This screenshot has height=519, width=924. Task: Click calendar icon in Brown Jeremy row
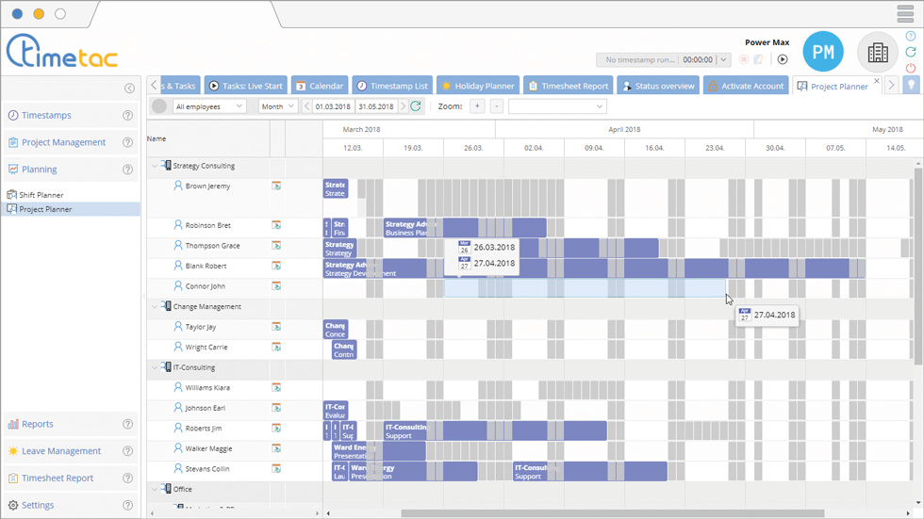(276, 187)
